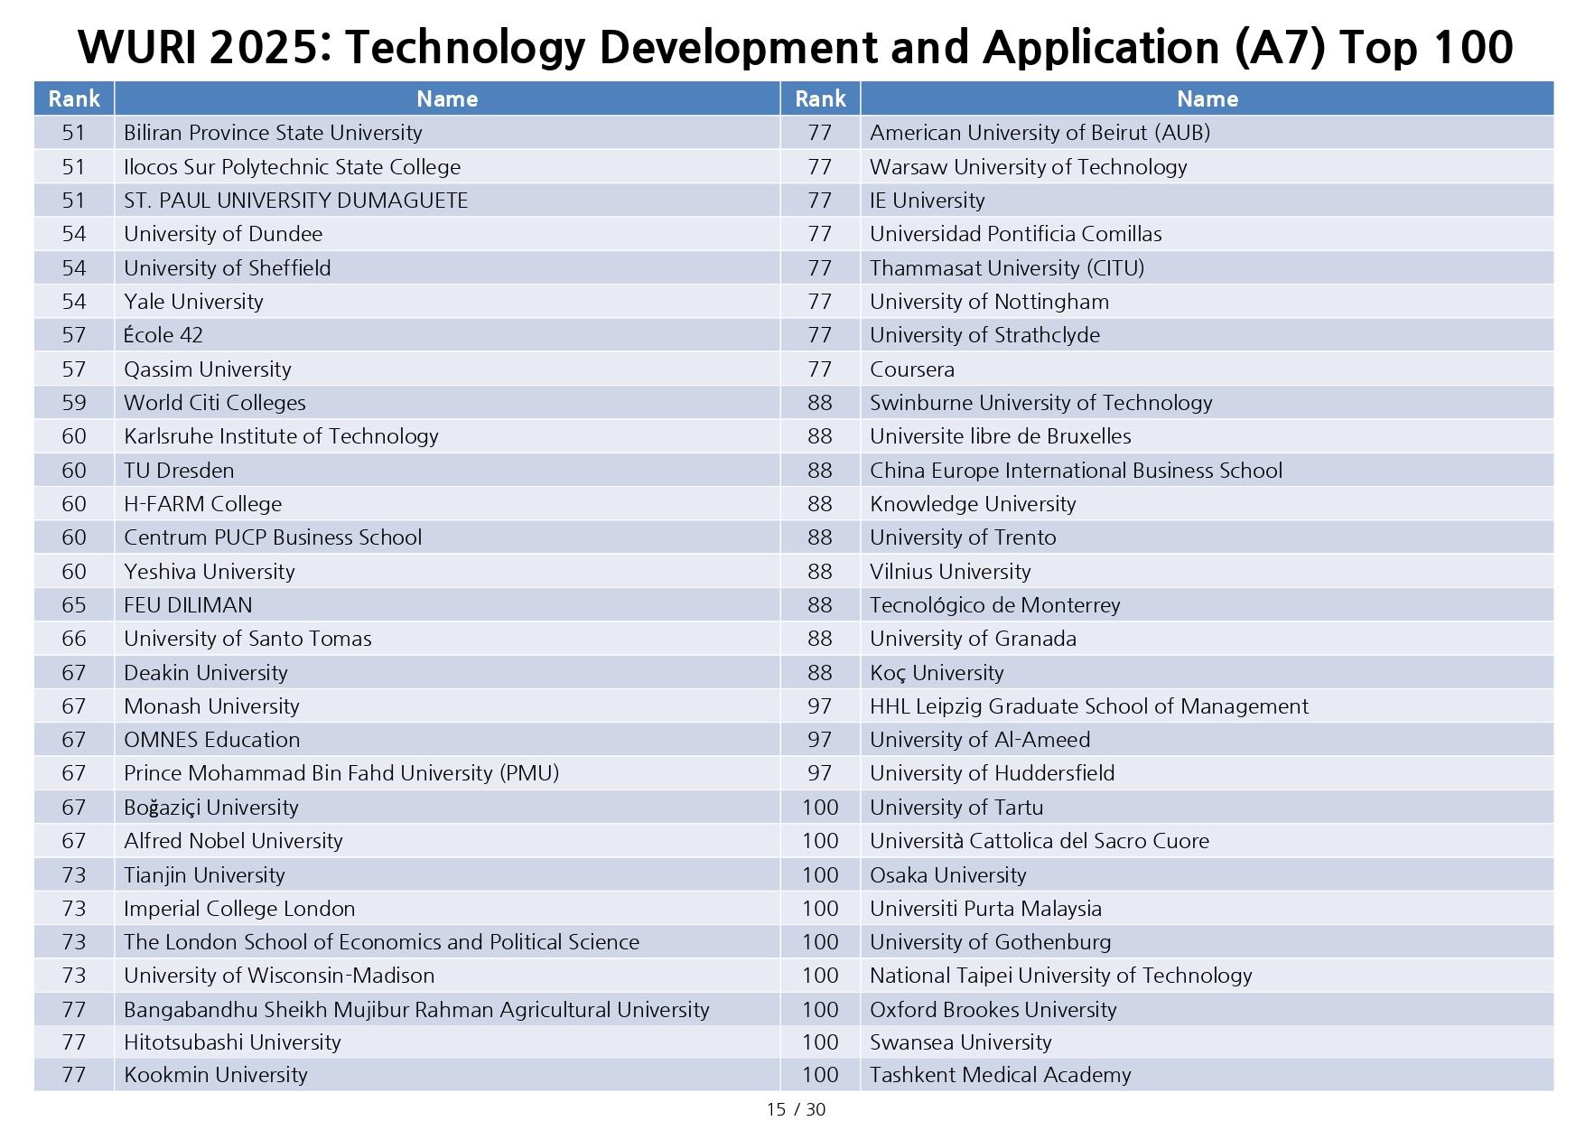Select Warsaw University of Technology
Screen dimensions: 1585x1121
(1029, 167)
